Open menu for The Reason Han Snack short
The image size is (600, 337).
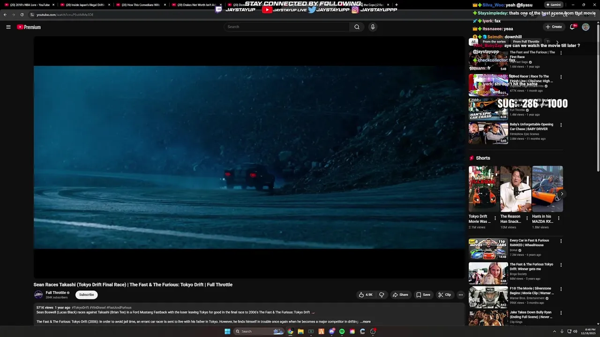pos(527,218)
